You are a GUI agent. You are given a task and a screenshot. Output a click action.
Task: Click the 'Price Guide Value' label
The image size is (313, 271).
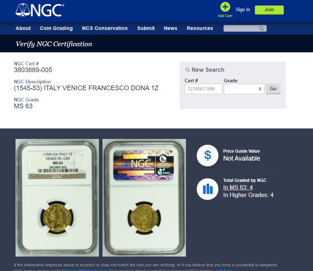point(241,151)
